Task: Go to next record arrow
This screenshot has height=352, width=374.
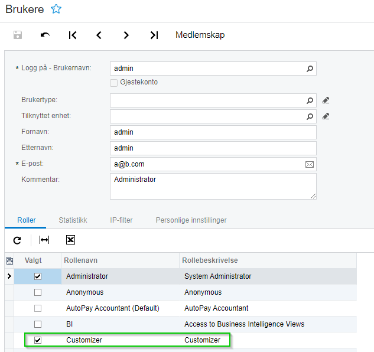Action: click(x=126, y=35)
